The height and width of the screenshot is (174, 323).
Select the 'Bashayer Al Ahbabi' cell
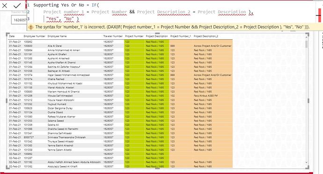tap(59, 71)
